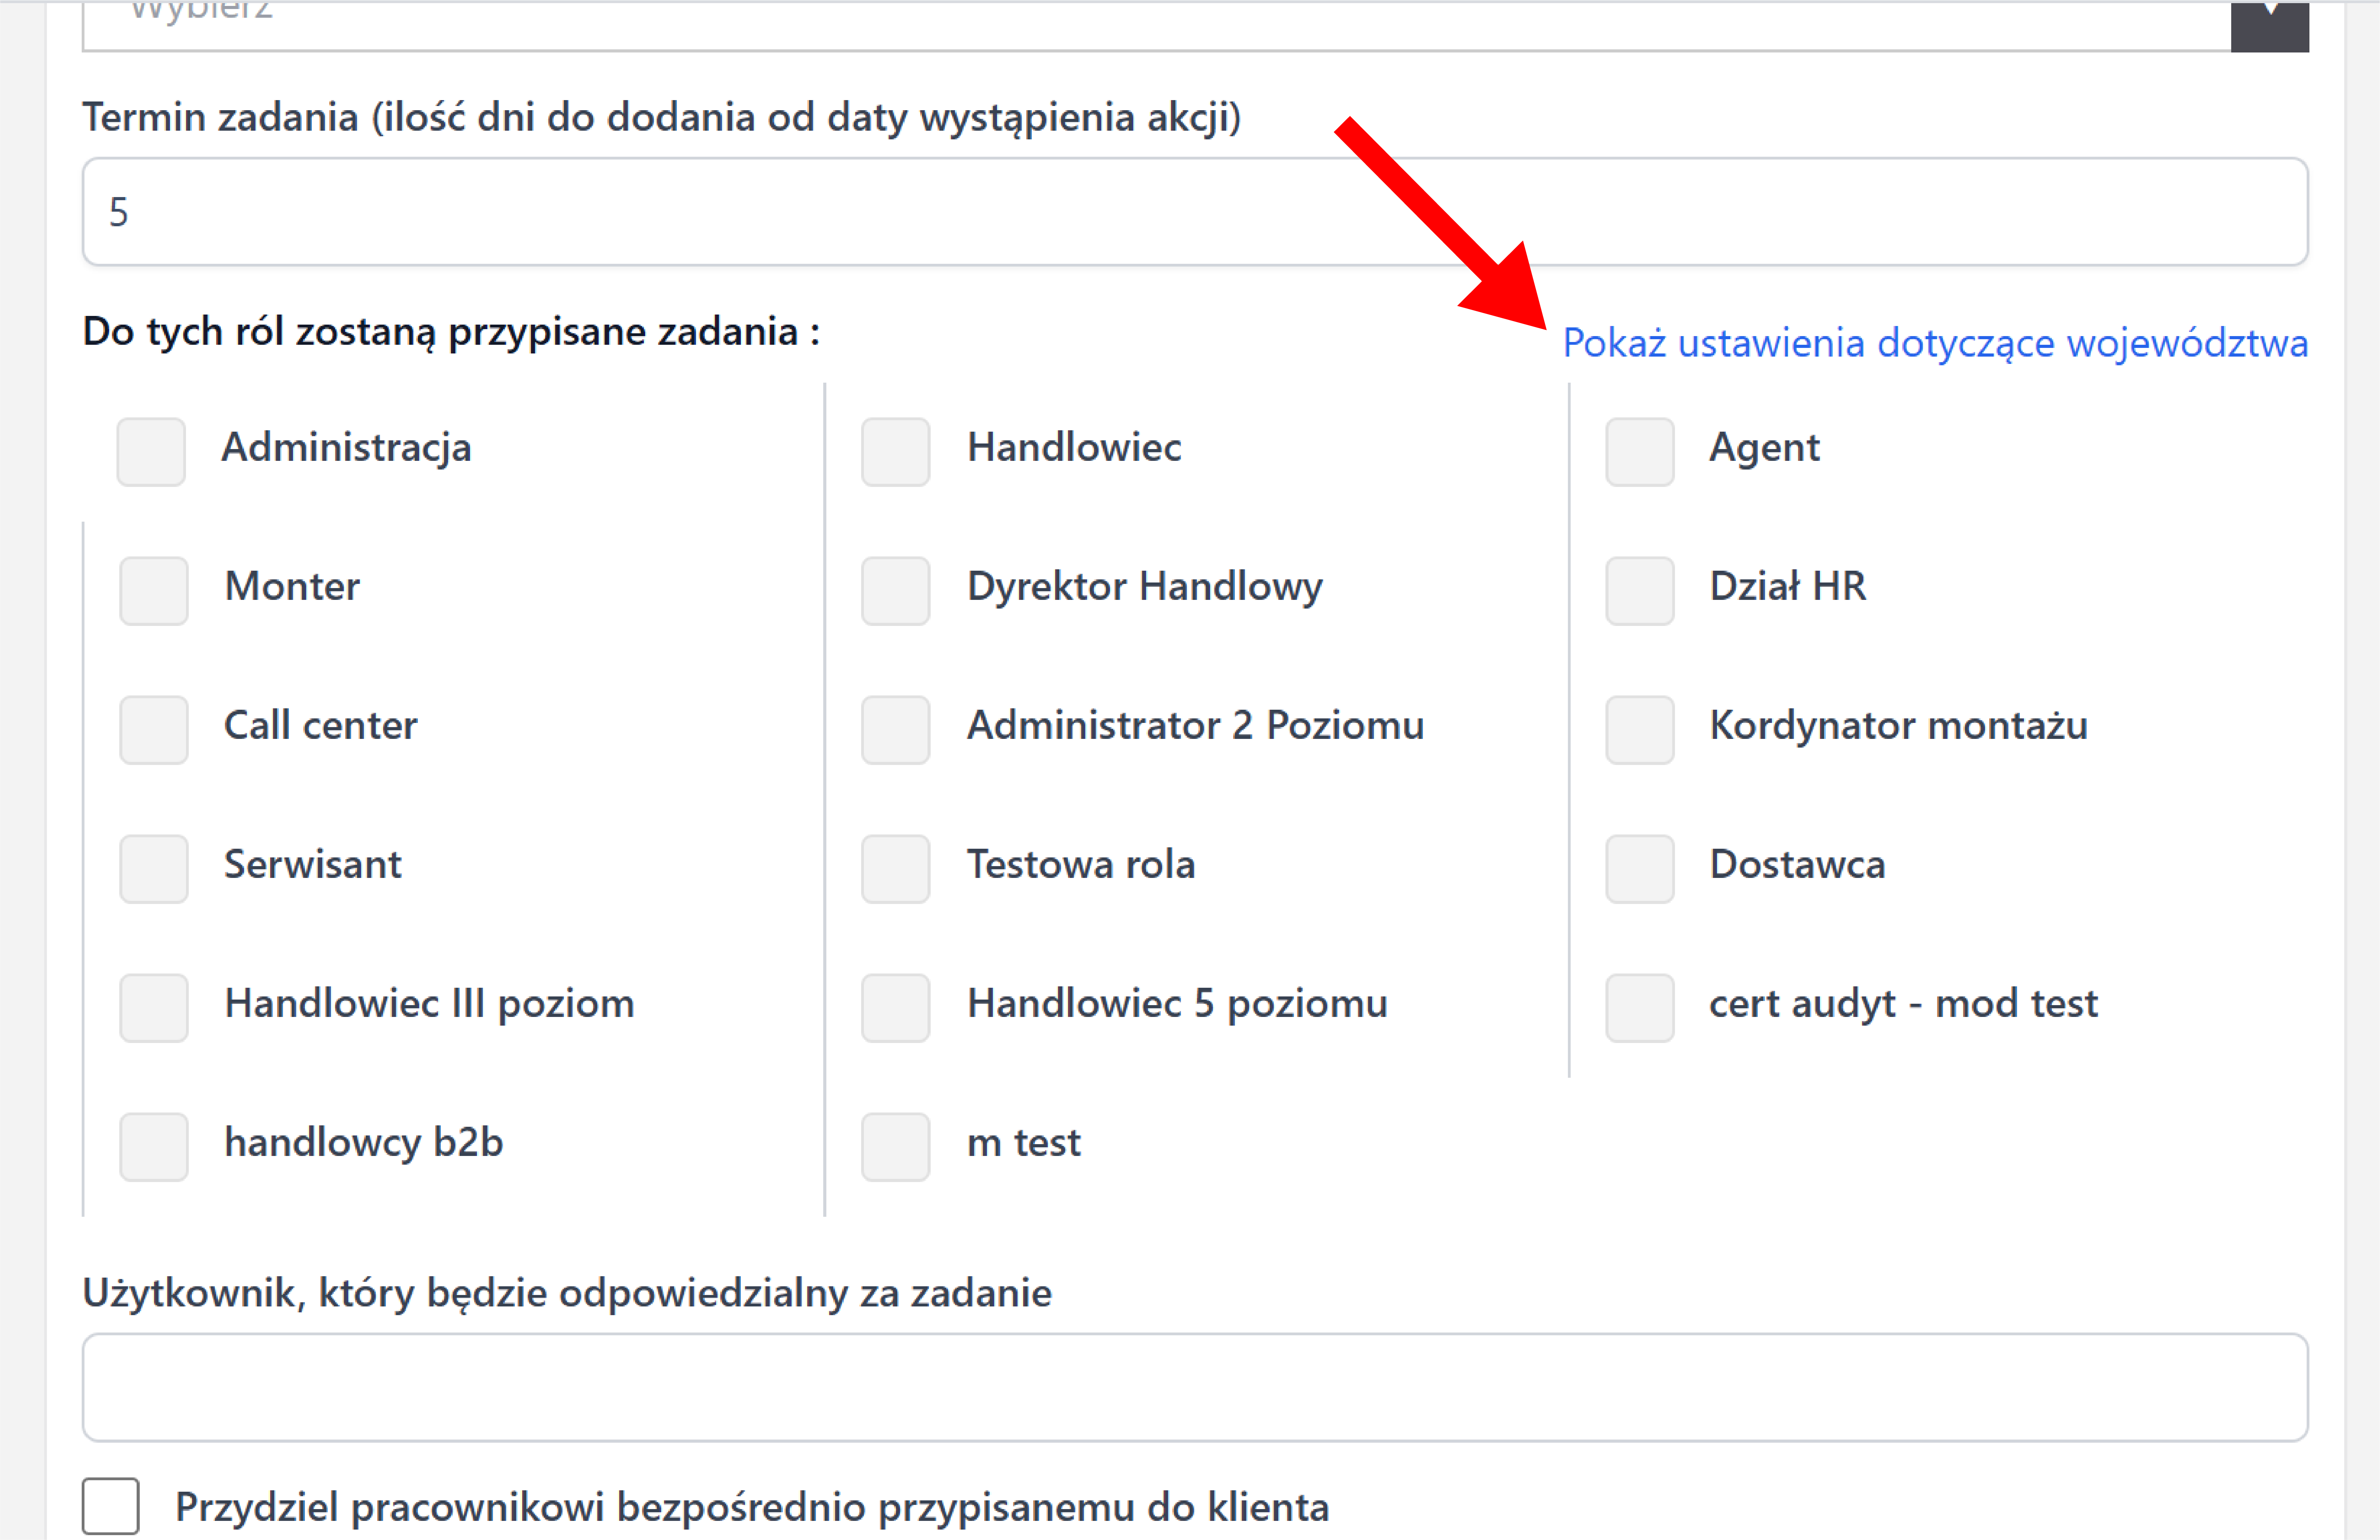Check the Dział HR checkbox

[1639, 590]
